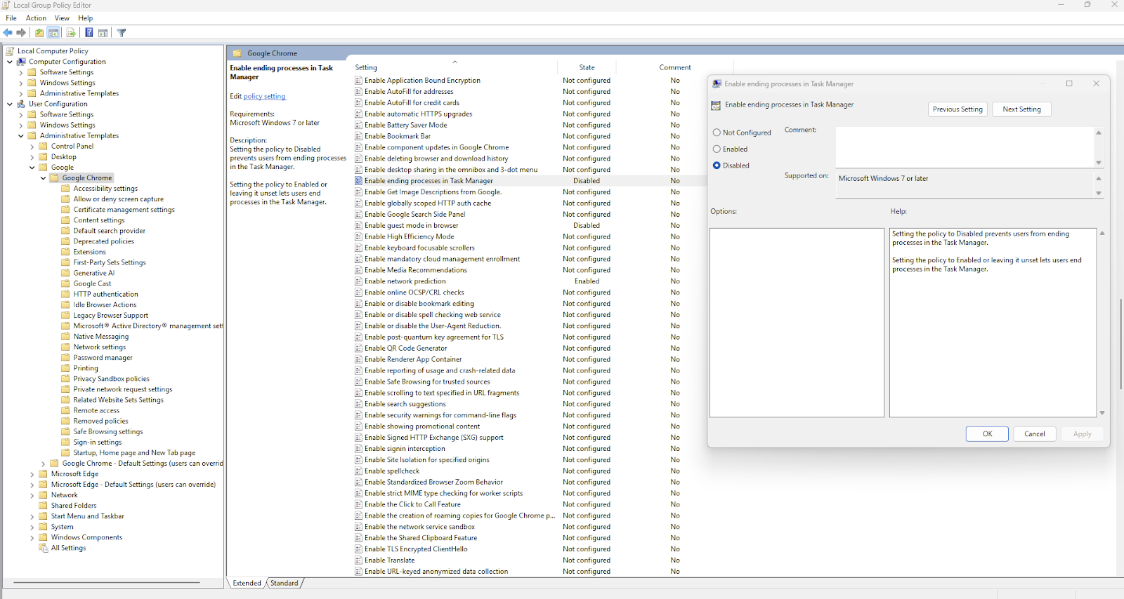Select the Not Configured radio button
The height and width of the screenshot is (599, 1124).
click(717, 133)
